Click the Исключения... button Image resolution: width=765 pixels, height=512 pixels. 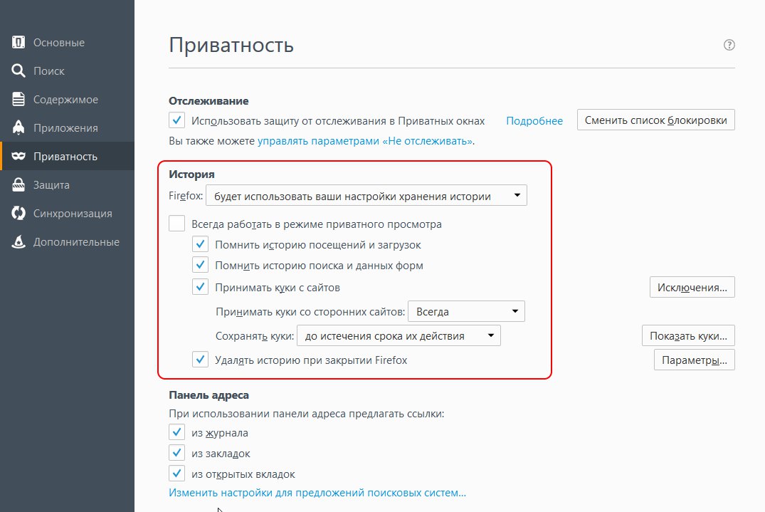[x=692, y=288]
